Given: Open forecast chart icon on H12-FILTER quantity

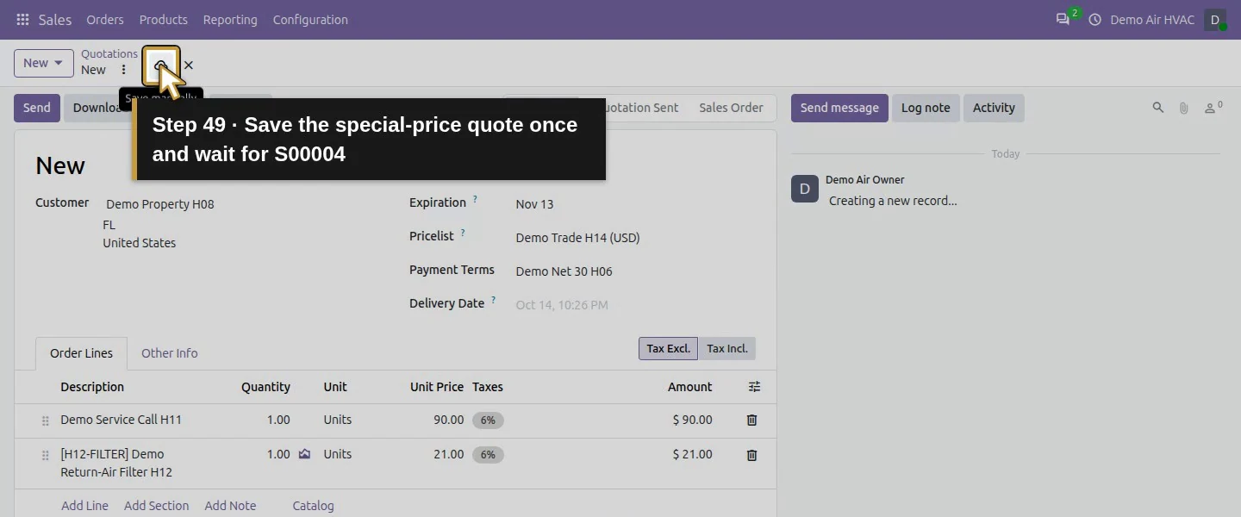Looking at the screenshot, I should 304,453.
